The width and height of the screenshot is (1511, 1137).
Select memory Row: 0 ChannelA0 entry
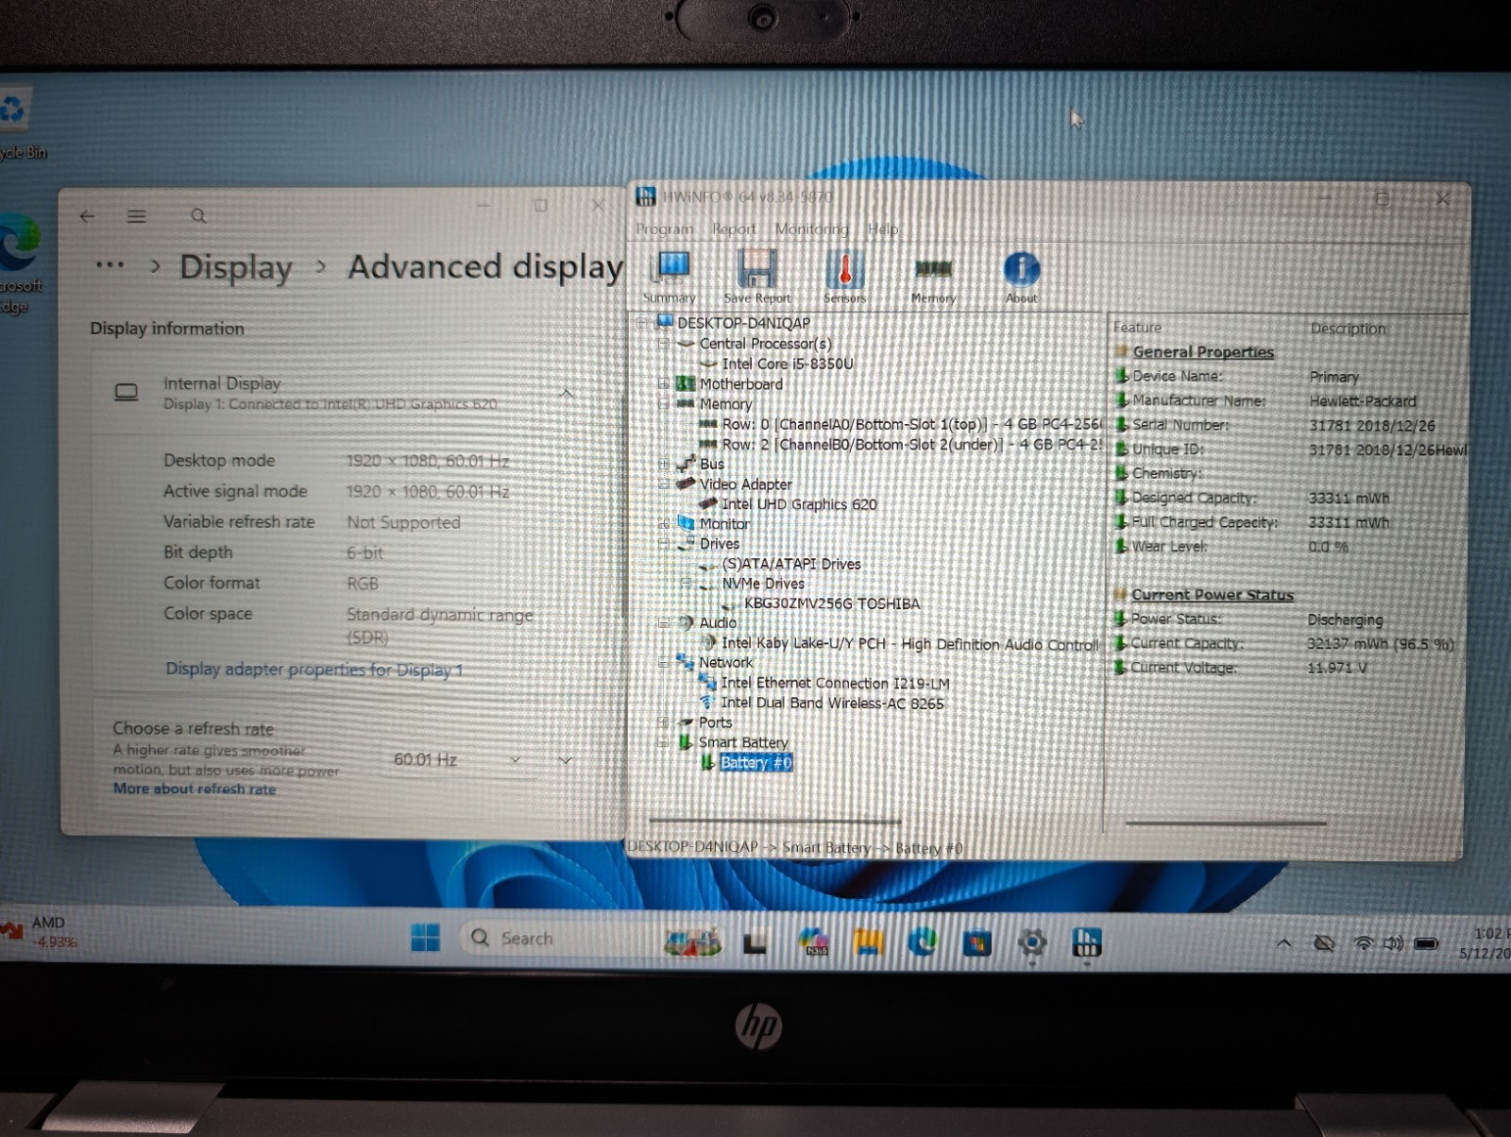911,424
